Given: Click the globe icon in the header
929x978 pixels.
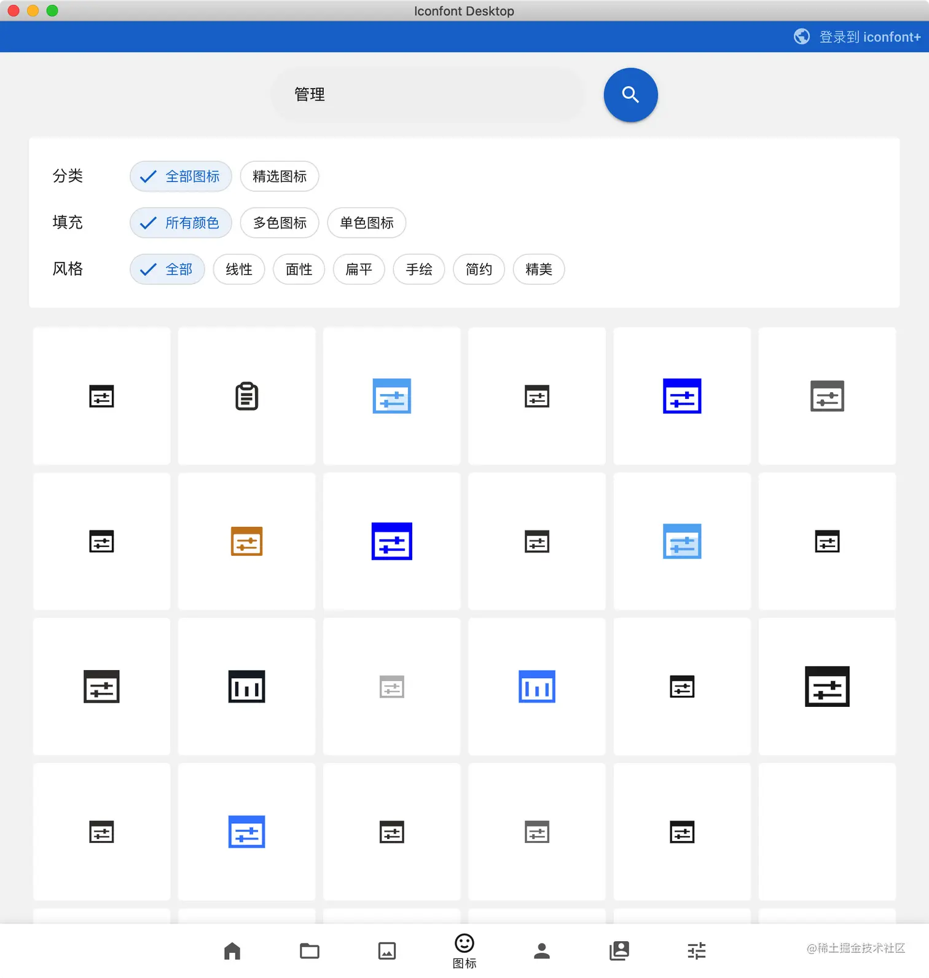Looking at the screenshot, I should (x=801, y=37).
